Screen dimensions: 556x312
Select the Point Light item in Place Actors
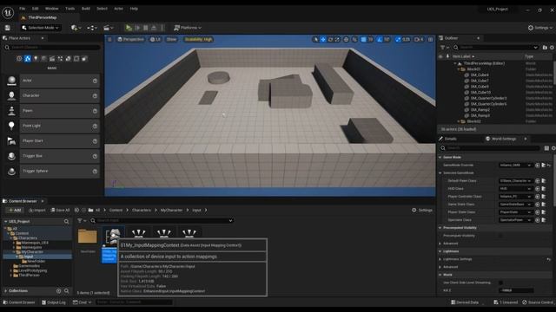52,126
